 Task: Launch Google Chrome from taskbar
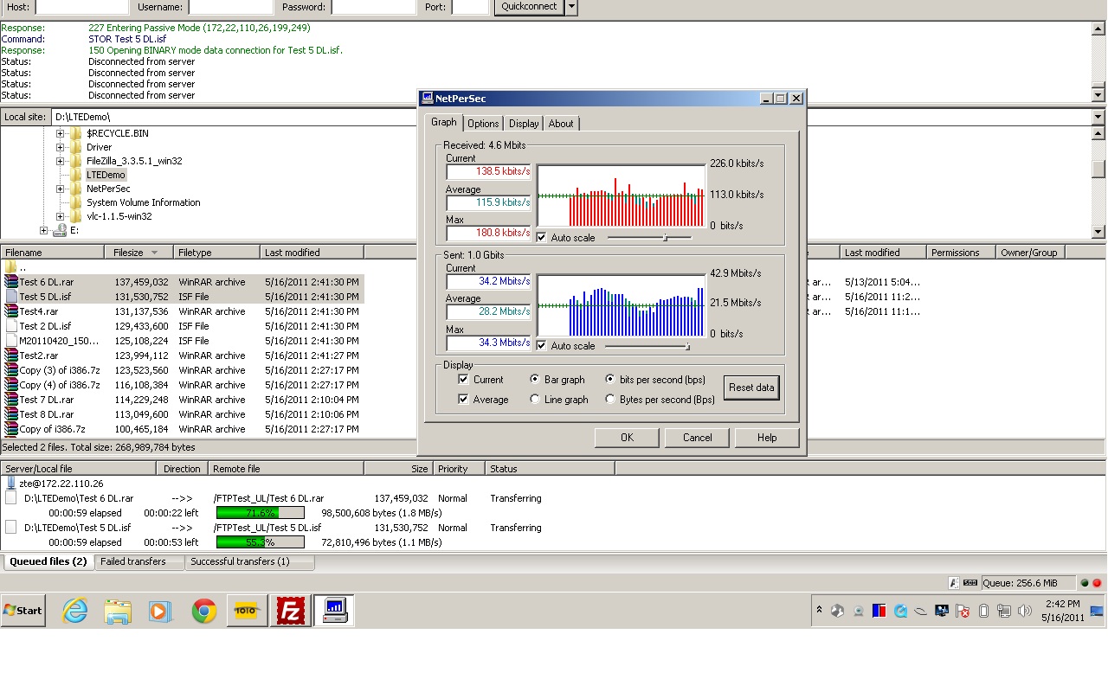pyautogui.click(x=204, y=611)
